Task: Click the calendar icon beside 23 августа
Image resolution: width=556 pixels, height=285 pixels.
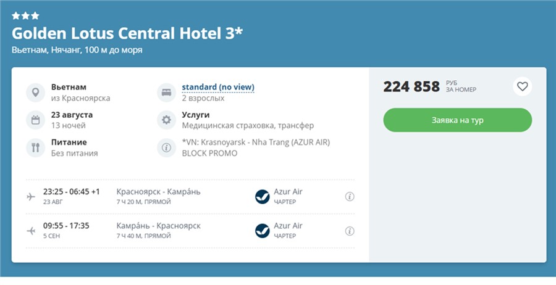Action: [x=36, y=120]
